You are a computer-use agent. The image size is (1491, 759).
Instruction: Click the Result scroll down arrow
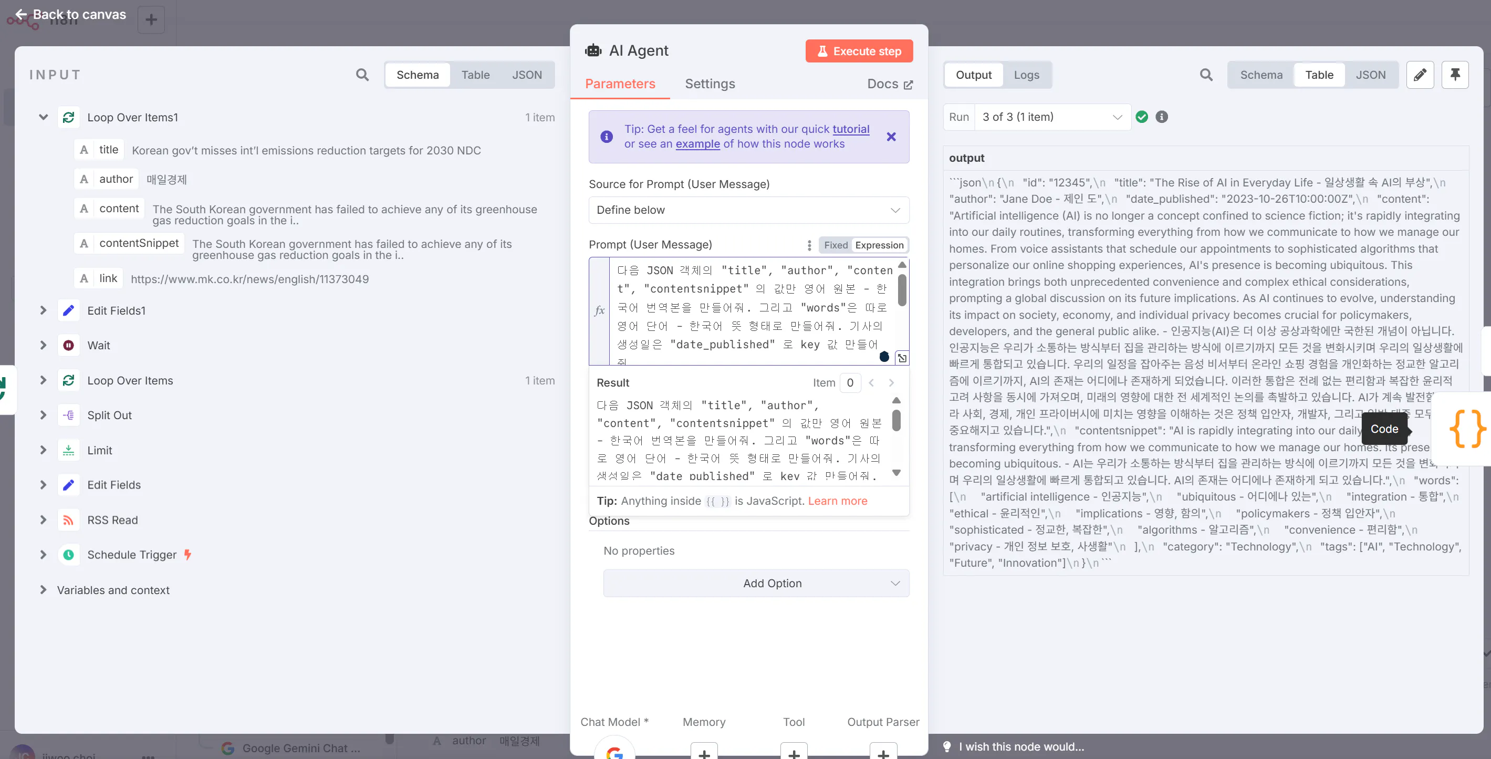click(x=896, y=473)
